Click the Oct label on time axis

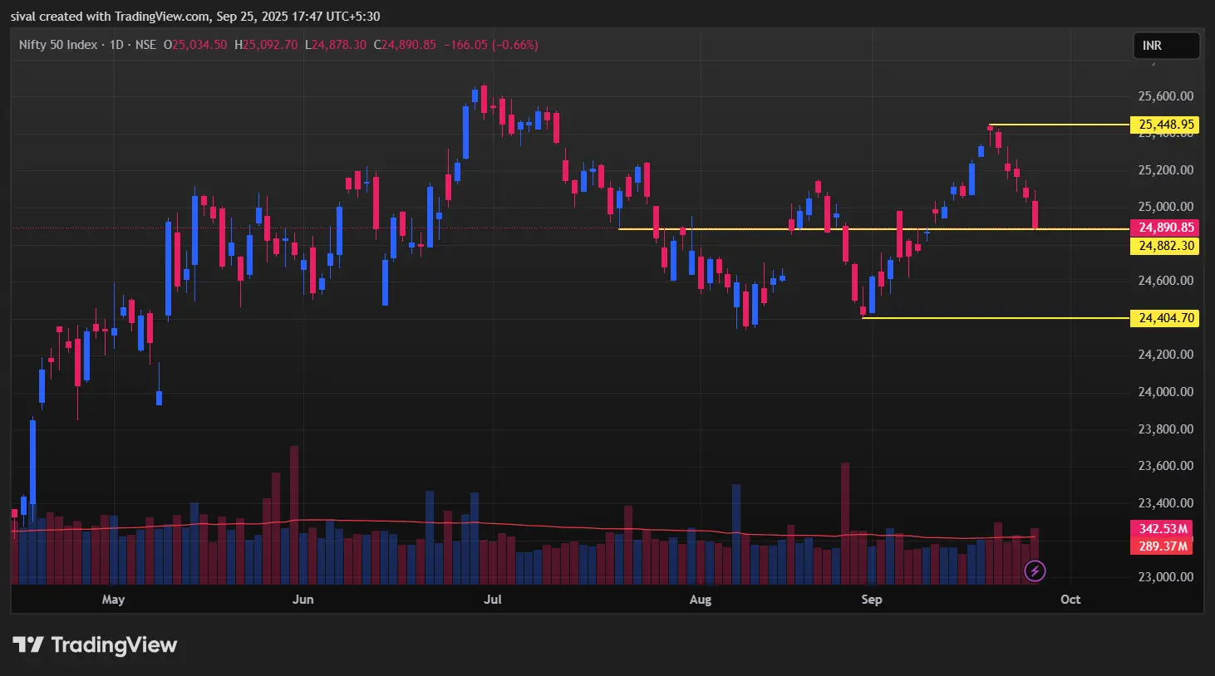pyautogui.click(x=1070, y=600)
